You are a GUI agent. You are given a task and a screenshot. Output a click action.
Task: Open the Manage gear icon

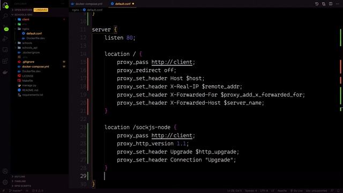coord(5,182)
